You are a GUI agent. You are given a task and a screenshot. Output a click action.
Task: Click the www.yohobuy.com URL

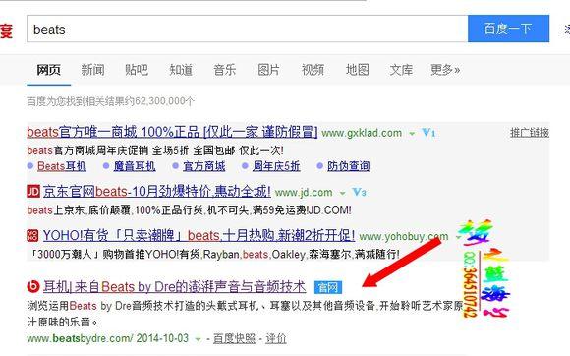[x=404, y=237]
